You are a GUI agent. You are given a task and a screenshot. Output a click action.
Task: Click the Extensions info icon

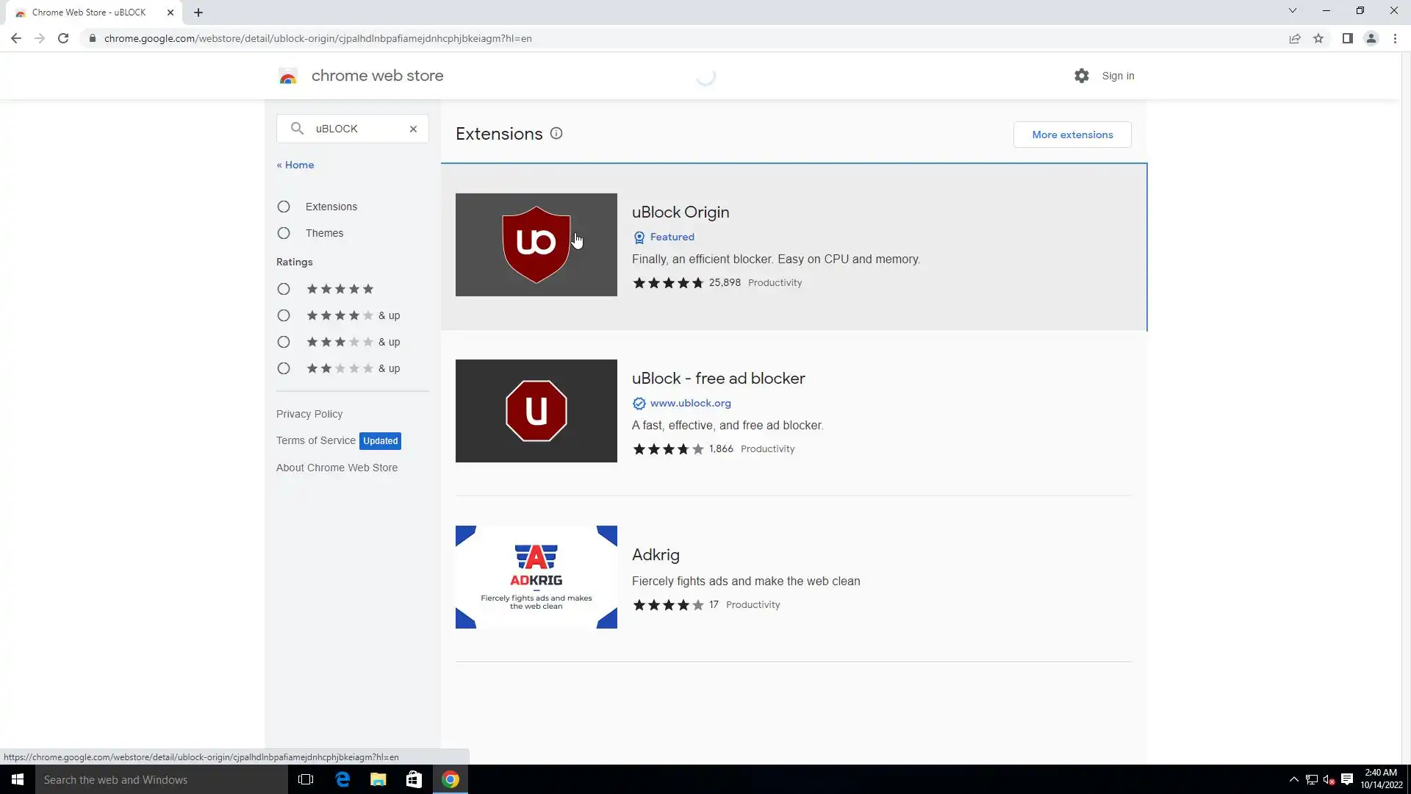pyautogui.click(x=556, y=134)
